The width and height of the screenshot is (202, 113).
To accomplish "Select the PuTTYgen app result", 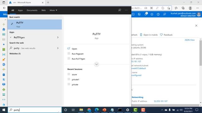I will [x=19, y=38].
